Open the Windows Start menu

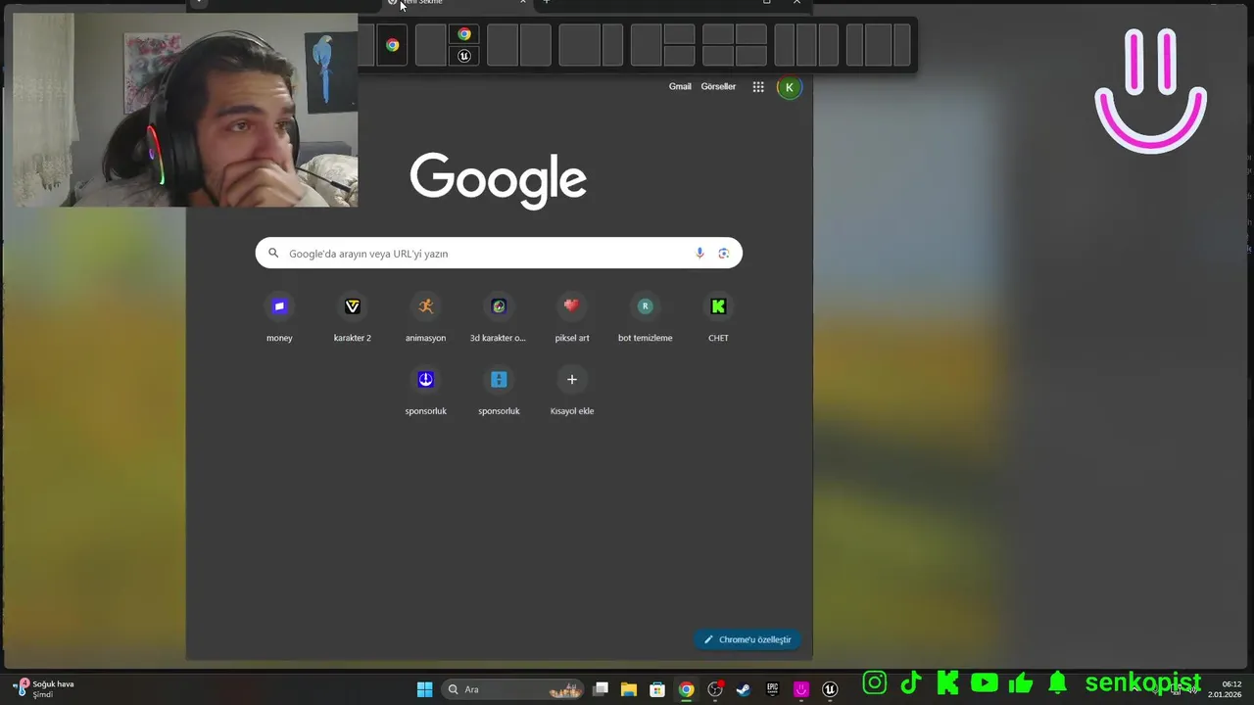(x=424, y=689)
